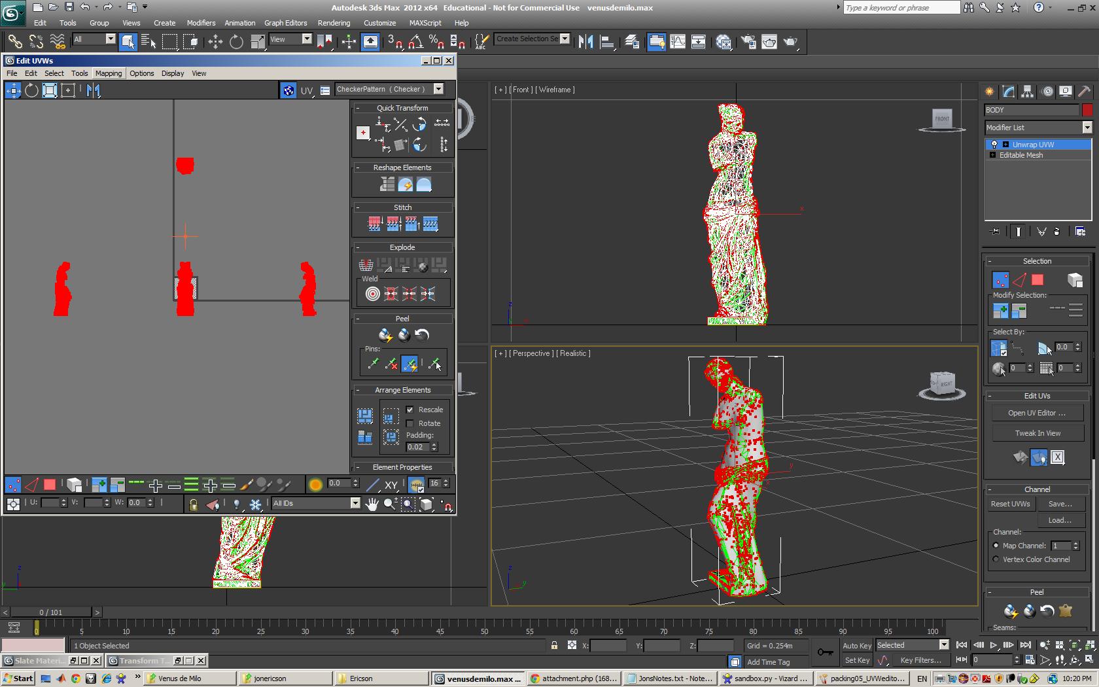
Task: Click the Open UV Editor button
Action: (x=1036, y=413)
